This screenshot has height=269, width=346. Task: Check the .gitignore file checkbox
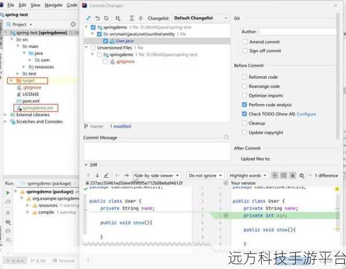tap(106, 62)
